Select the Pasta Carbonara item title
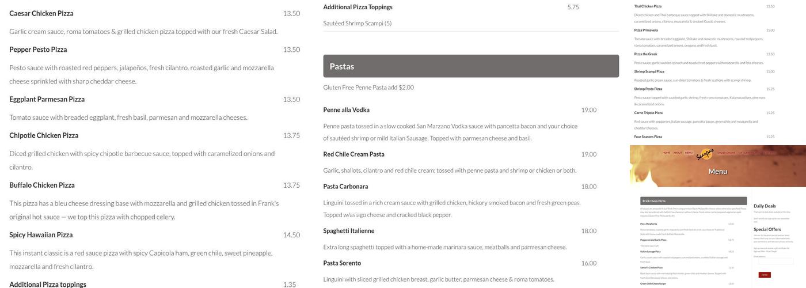Viewport: 806px width, 288px height. pos(345,187)
